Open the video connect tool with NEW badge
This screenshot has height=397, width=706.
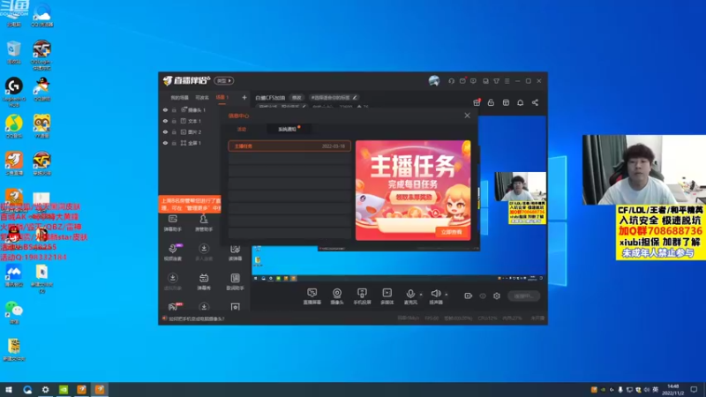pos(173,252)
